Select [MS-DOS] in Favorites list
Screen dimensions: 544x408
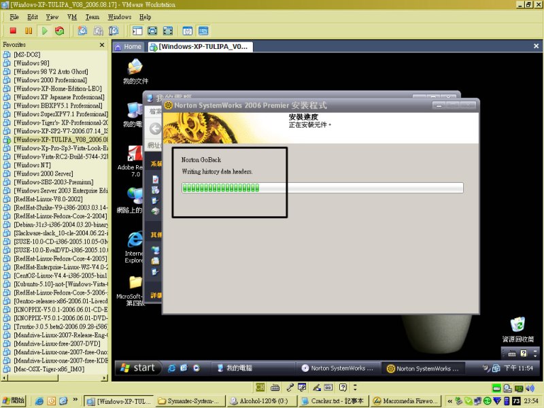[27, 54]
